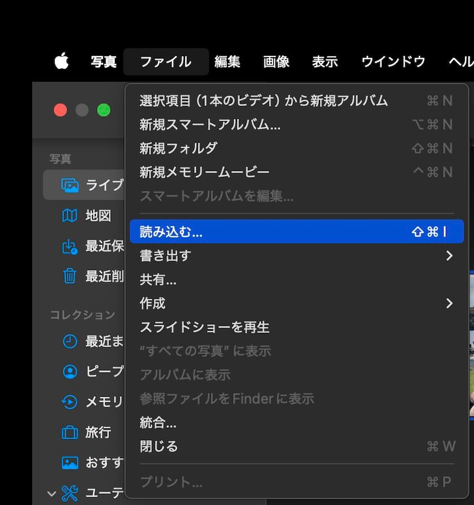Click the green full-screen window button

click(x=104, y=110)
